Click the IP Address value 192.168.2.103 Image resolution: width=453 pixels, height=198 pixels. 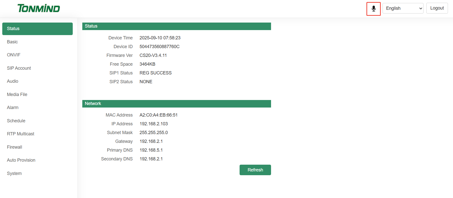(154, 124)
